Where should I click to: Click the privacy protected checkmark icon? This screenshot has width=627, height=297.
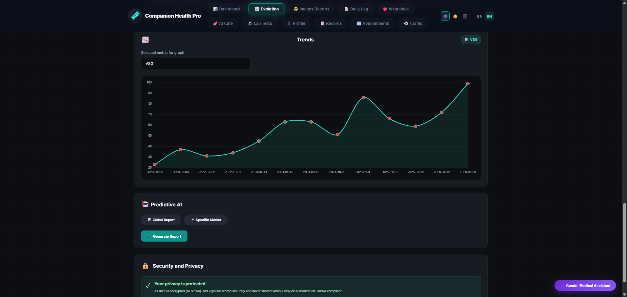(148, 286)
